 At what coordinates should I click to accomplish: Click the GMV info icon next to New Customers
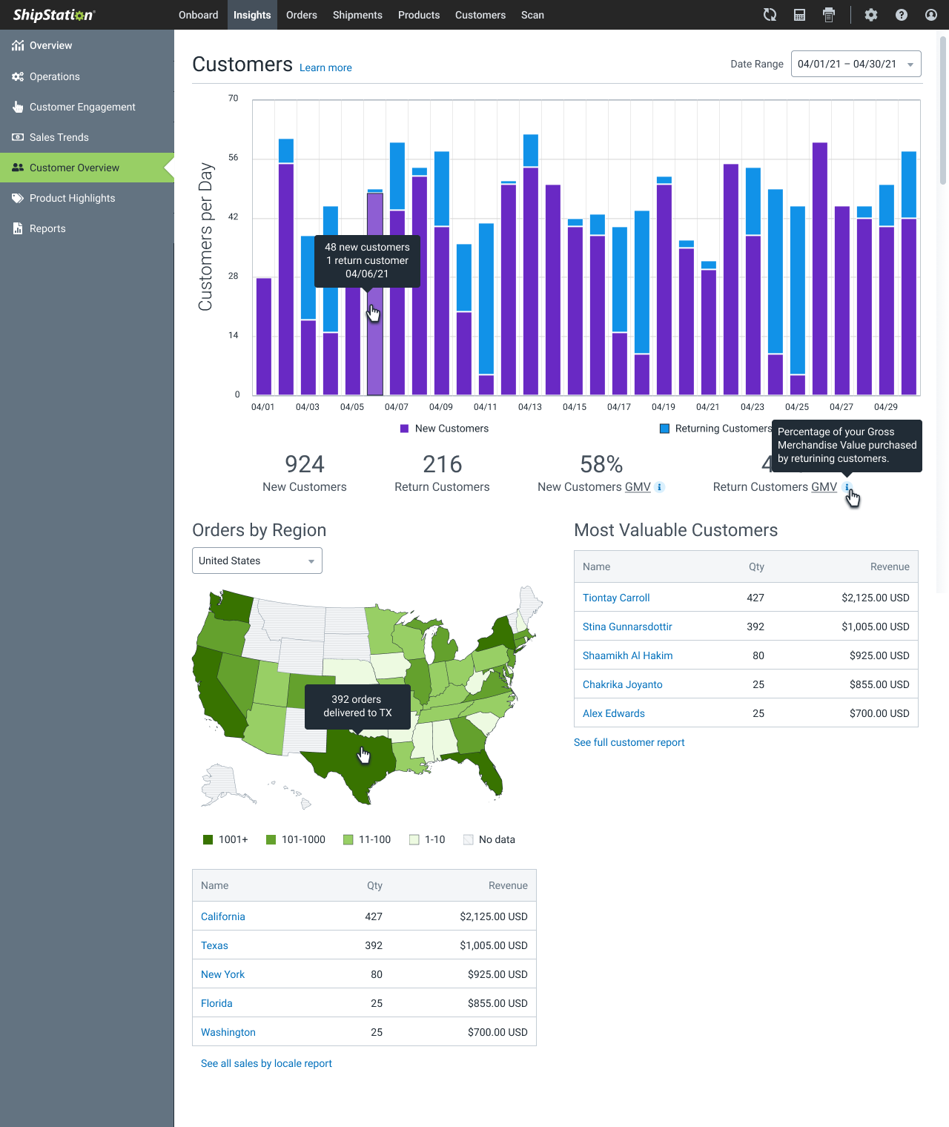click(x=659, y=487)
